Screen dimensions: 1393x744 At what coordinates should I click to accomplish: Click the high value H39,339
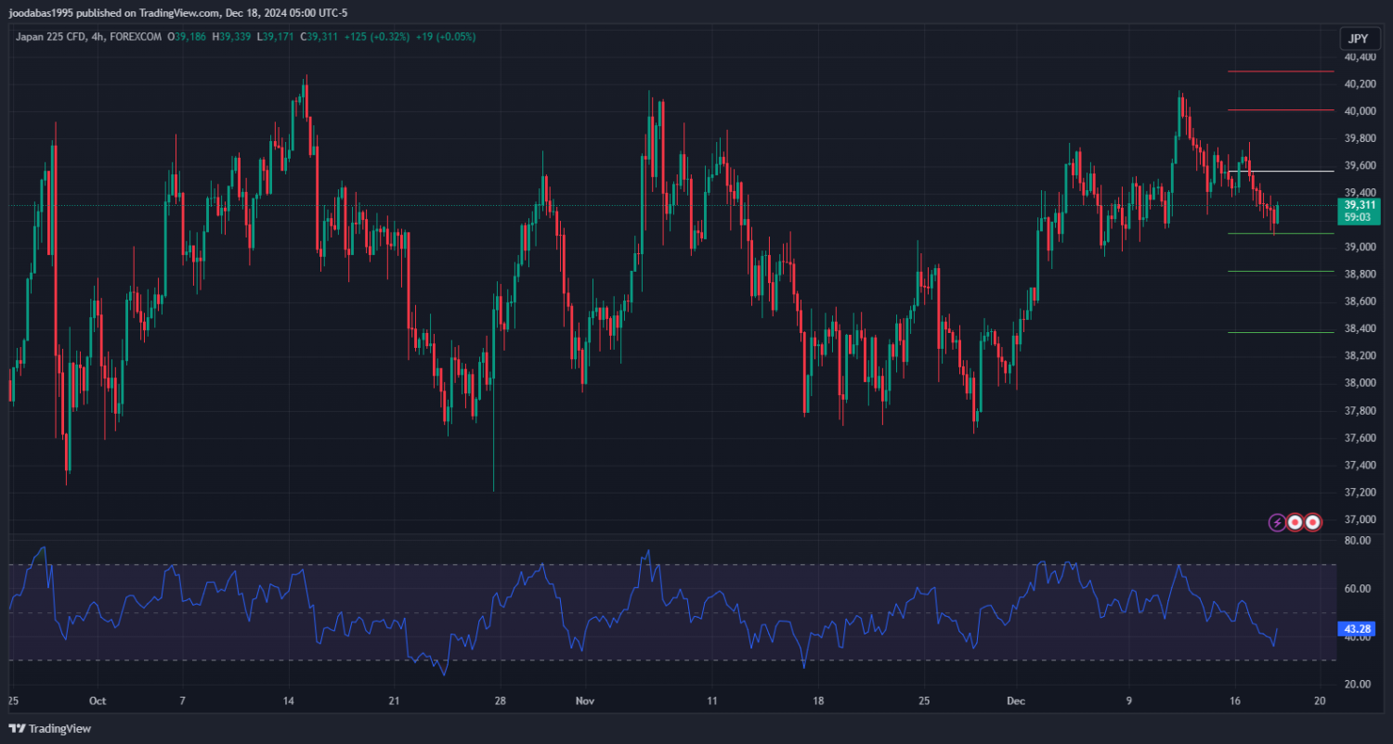(231, 36)
